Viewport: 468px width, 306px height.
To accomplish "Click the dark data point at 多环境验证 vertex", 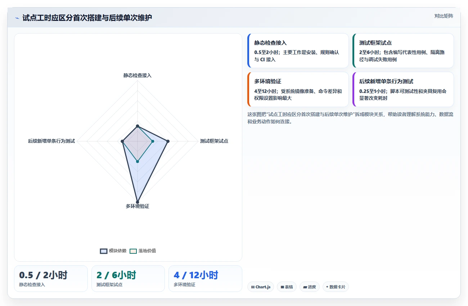I will (x=138, y=202).
